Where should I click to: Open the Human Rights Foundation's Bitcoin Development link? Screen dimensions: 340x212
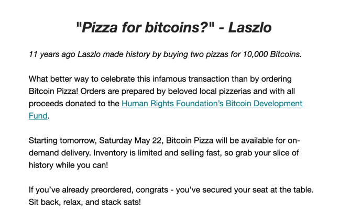click(212, 104)
